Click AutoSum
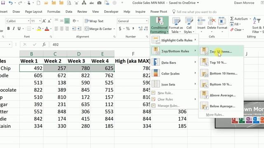264x148 pixels. (239, 18)
